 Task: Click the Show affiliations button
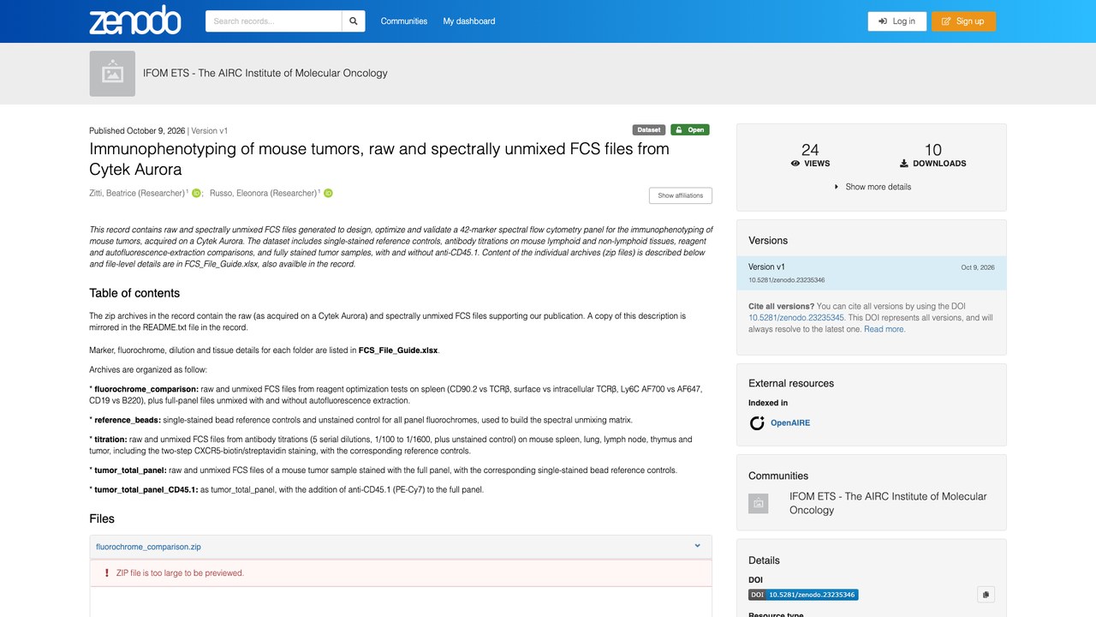tap(681, 195)
